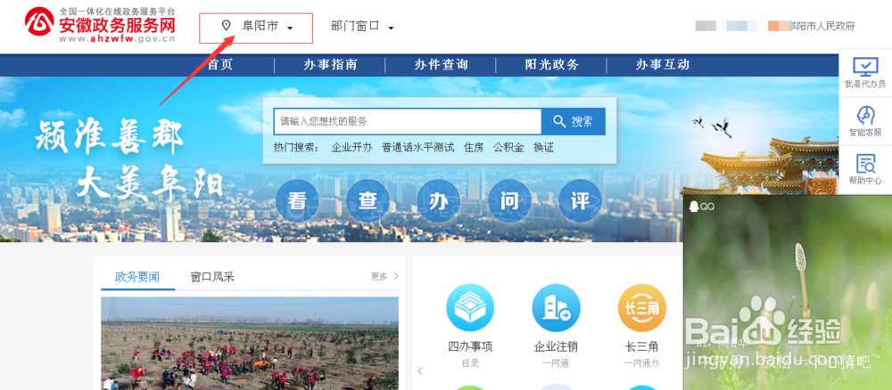Image resolution: width=892 pixels, height=390 pixels.
Task: Click the location pin icon beside 阜阳市
Action: click(x=227, y=26)
